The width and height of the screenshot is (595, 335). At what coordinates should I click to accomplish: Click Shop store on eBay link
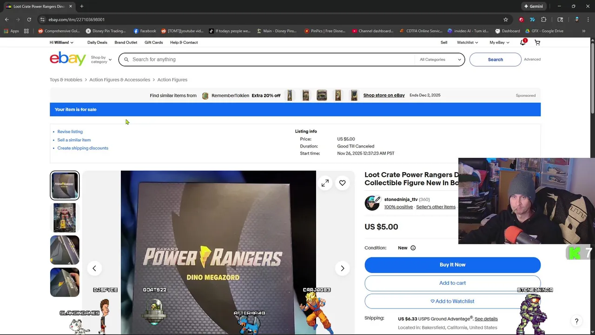point(384,95)
